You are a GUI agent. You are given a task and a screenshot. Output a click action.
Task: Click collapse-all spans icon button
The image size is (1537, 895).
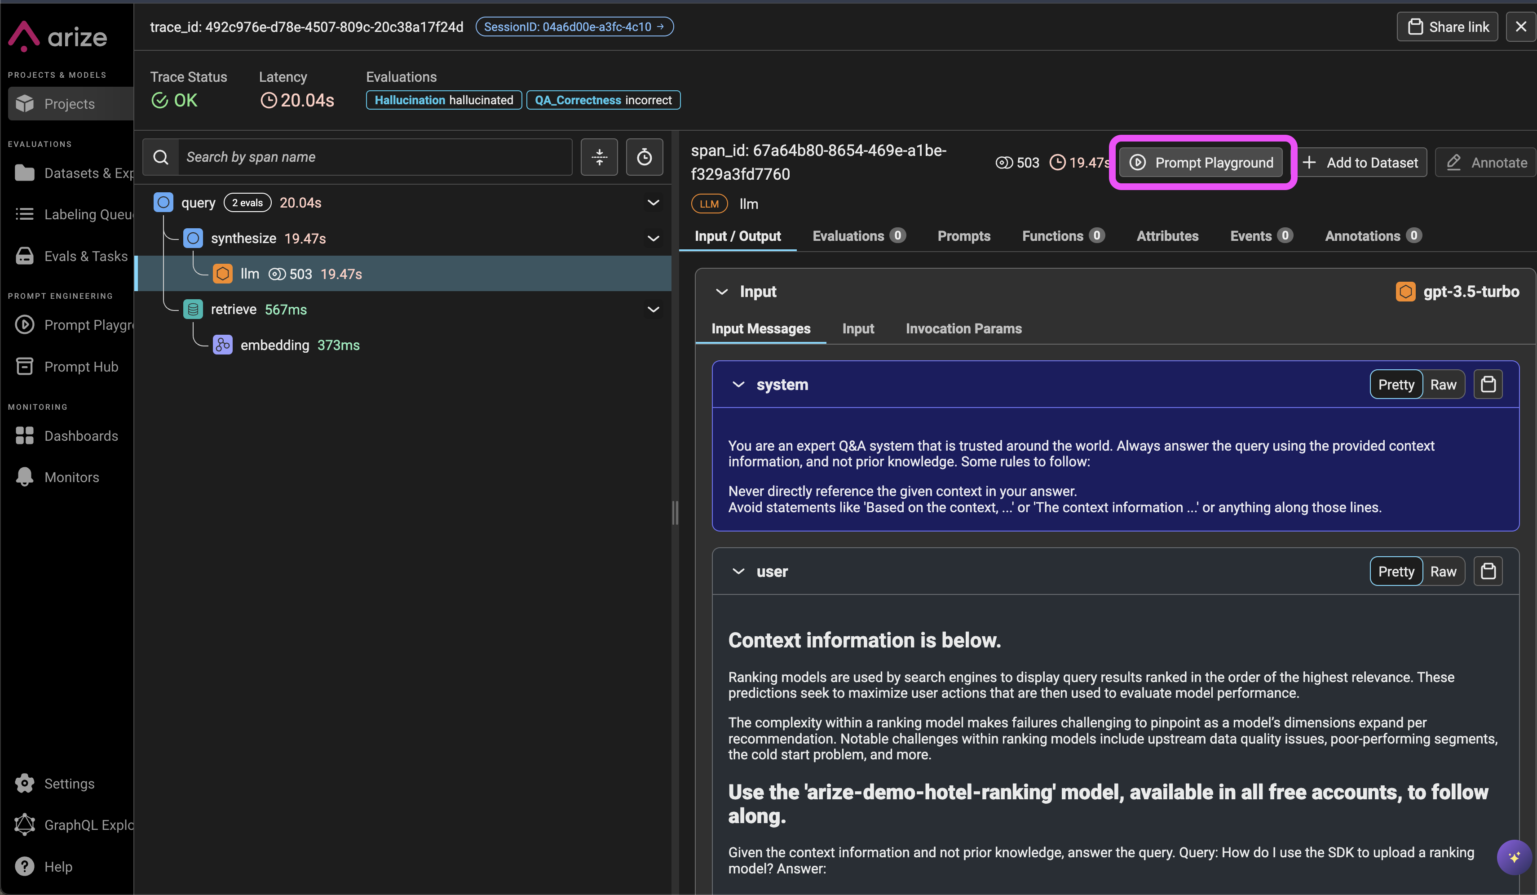[599, 157]
